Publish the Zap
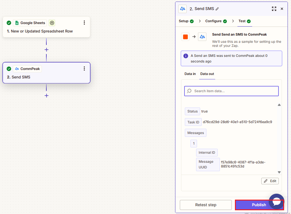The width and height of the screenshot is (291, 214). pyautogui.click(x=259, y=205)
